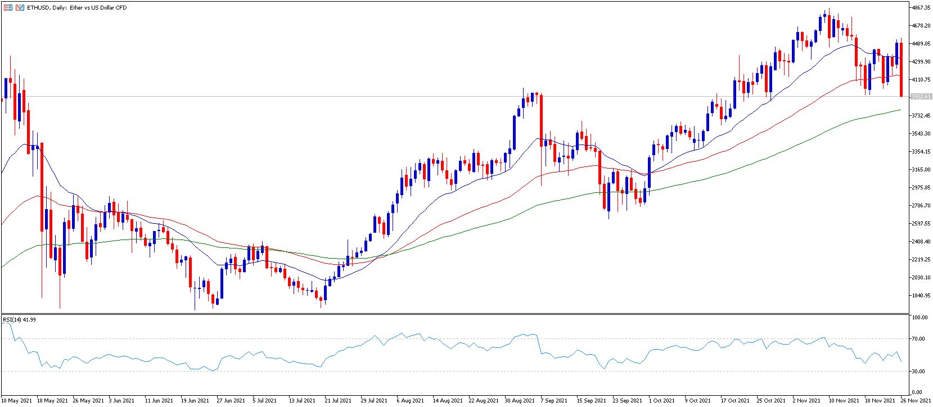Select the 10 May 2021 date label
This screenshot has height=407, width=933.
tap(16, 401)
